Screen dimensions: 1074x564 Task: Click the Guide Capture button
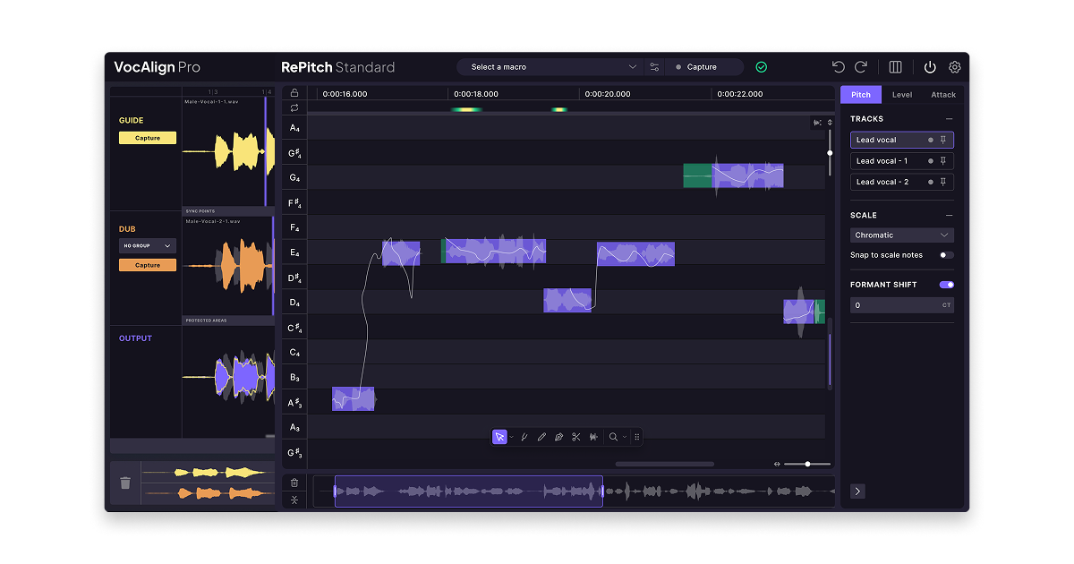(148, 138)
